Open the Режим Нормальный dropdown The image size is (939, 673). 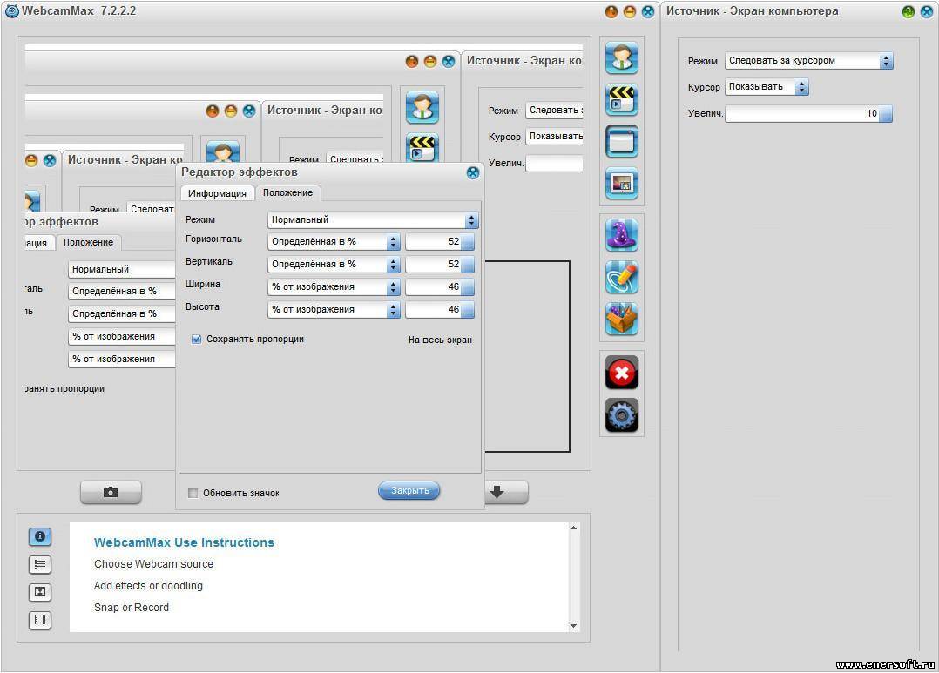(x=373, y=219)
